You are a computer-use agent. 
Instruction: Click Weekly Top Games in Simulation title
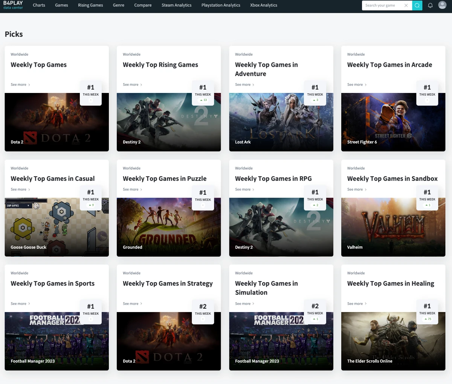click(266, 288)
